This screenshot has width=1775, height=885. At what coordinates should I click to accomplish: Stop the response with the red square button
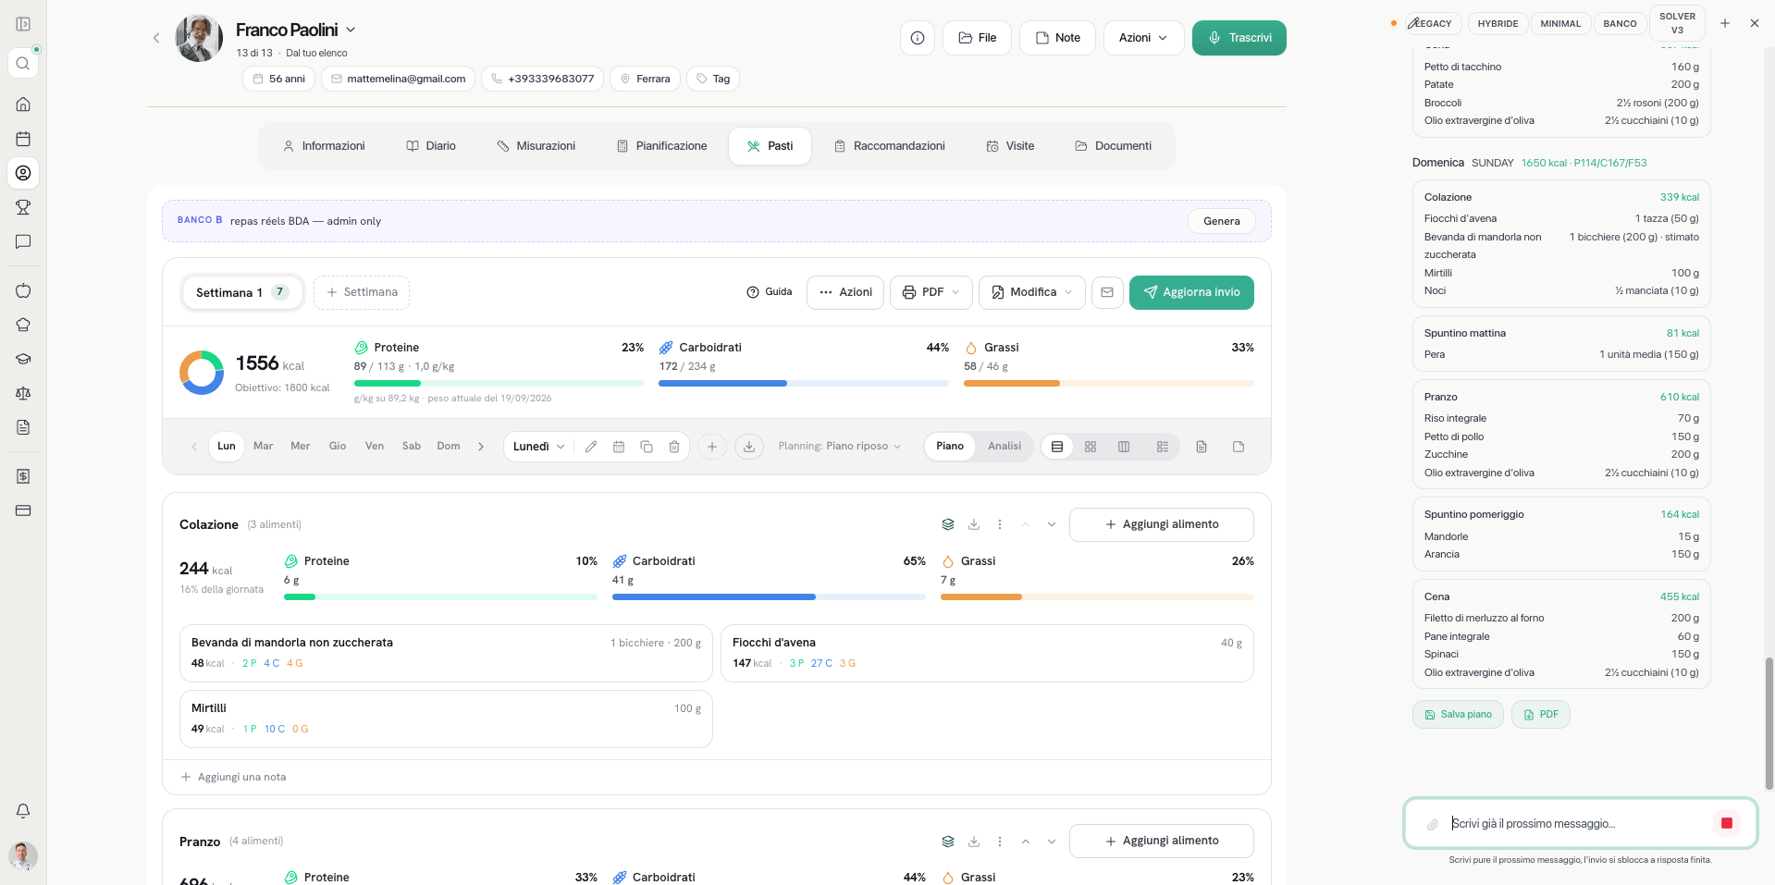1727,823
